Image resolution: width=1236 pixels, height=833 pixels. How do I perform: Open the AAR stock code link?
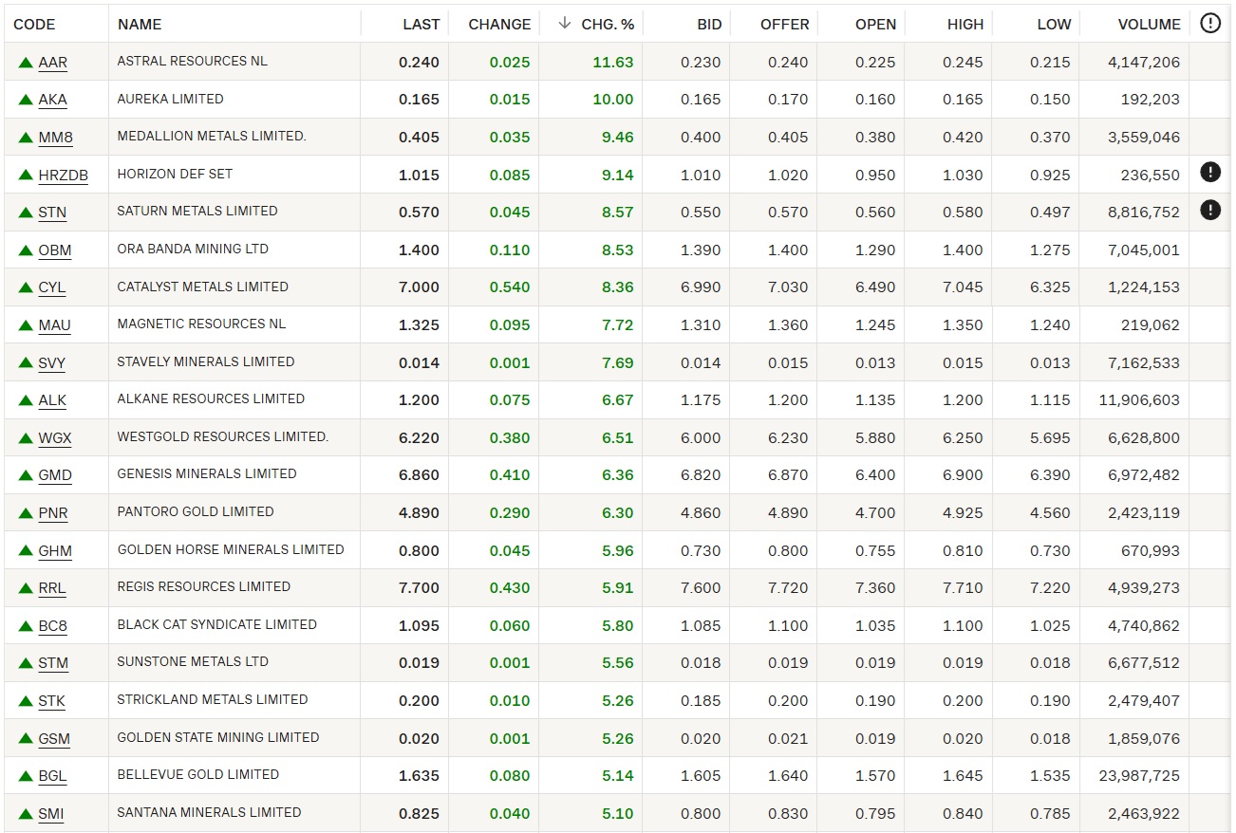53,63
